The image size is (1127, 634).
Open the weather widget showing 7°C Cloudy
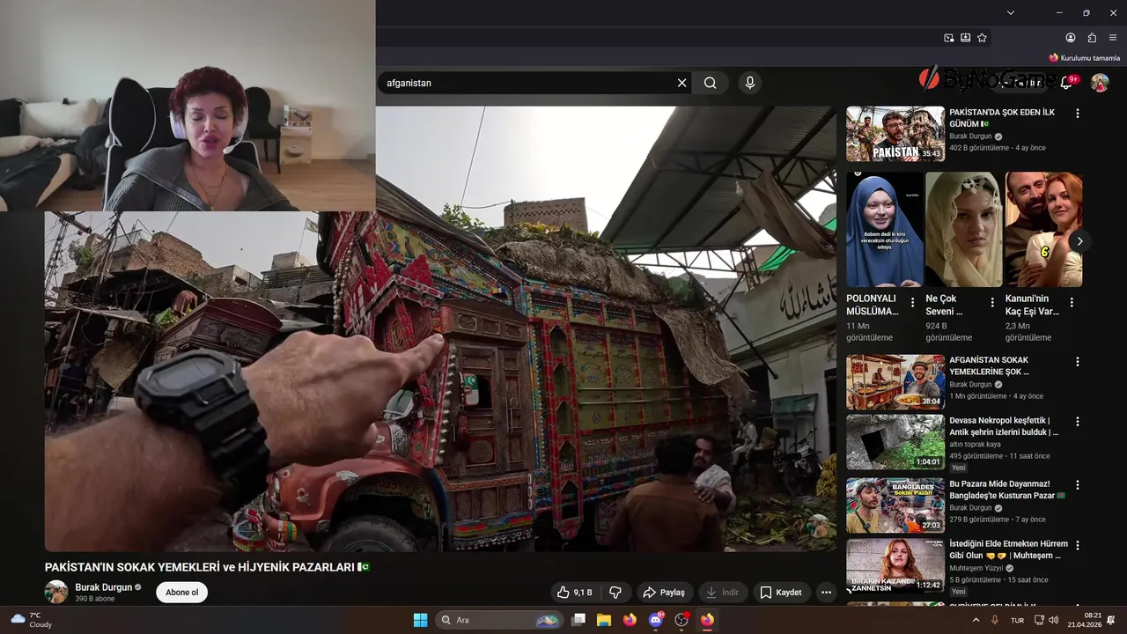(x=31, y=620)
